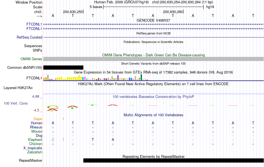
Task: Click Human Feb. 2009 (GRCh37/hg19) assembly text
Action: click(x=121, y=2)
